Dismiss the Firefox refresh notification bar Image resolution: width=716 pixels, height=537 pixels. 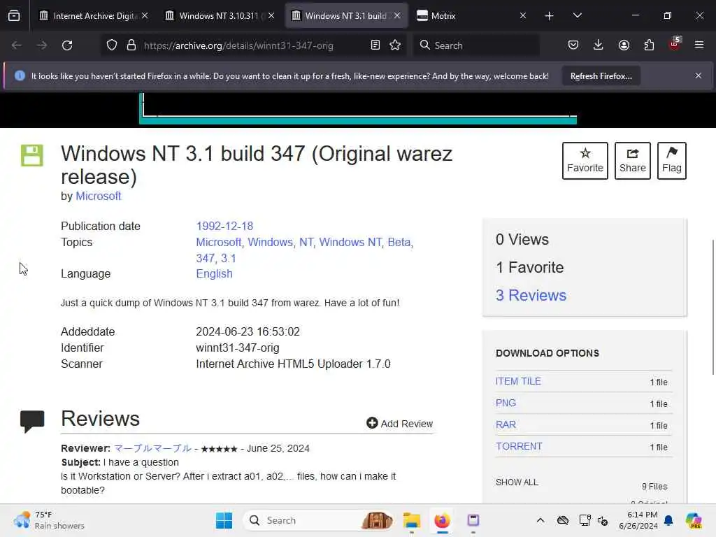(699, 76)
